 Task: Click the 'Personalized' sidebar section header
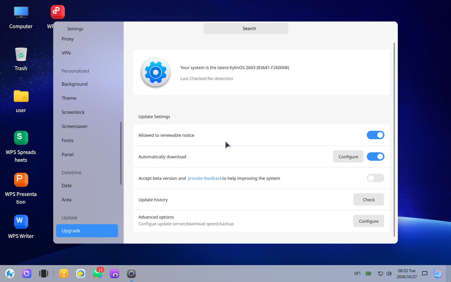click(75, 71)
